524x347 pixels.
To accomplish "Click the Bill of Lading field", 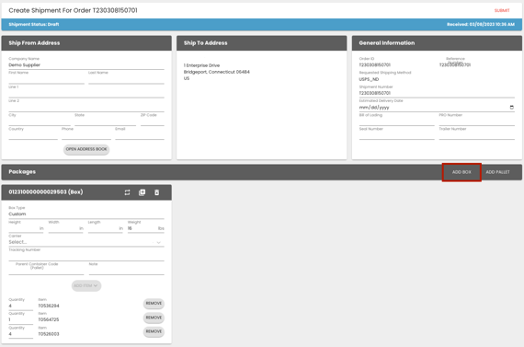I will coord(396,121).
